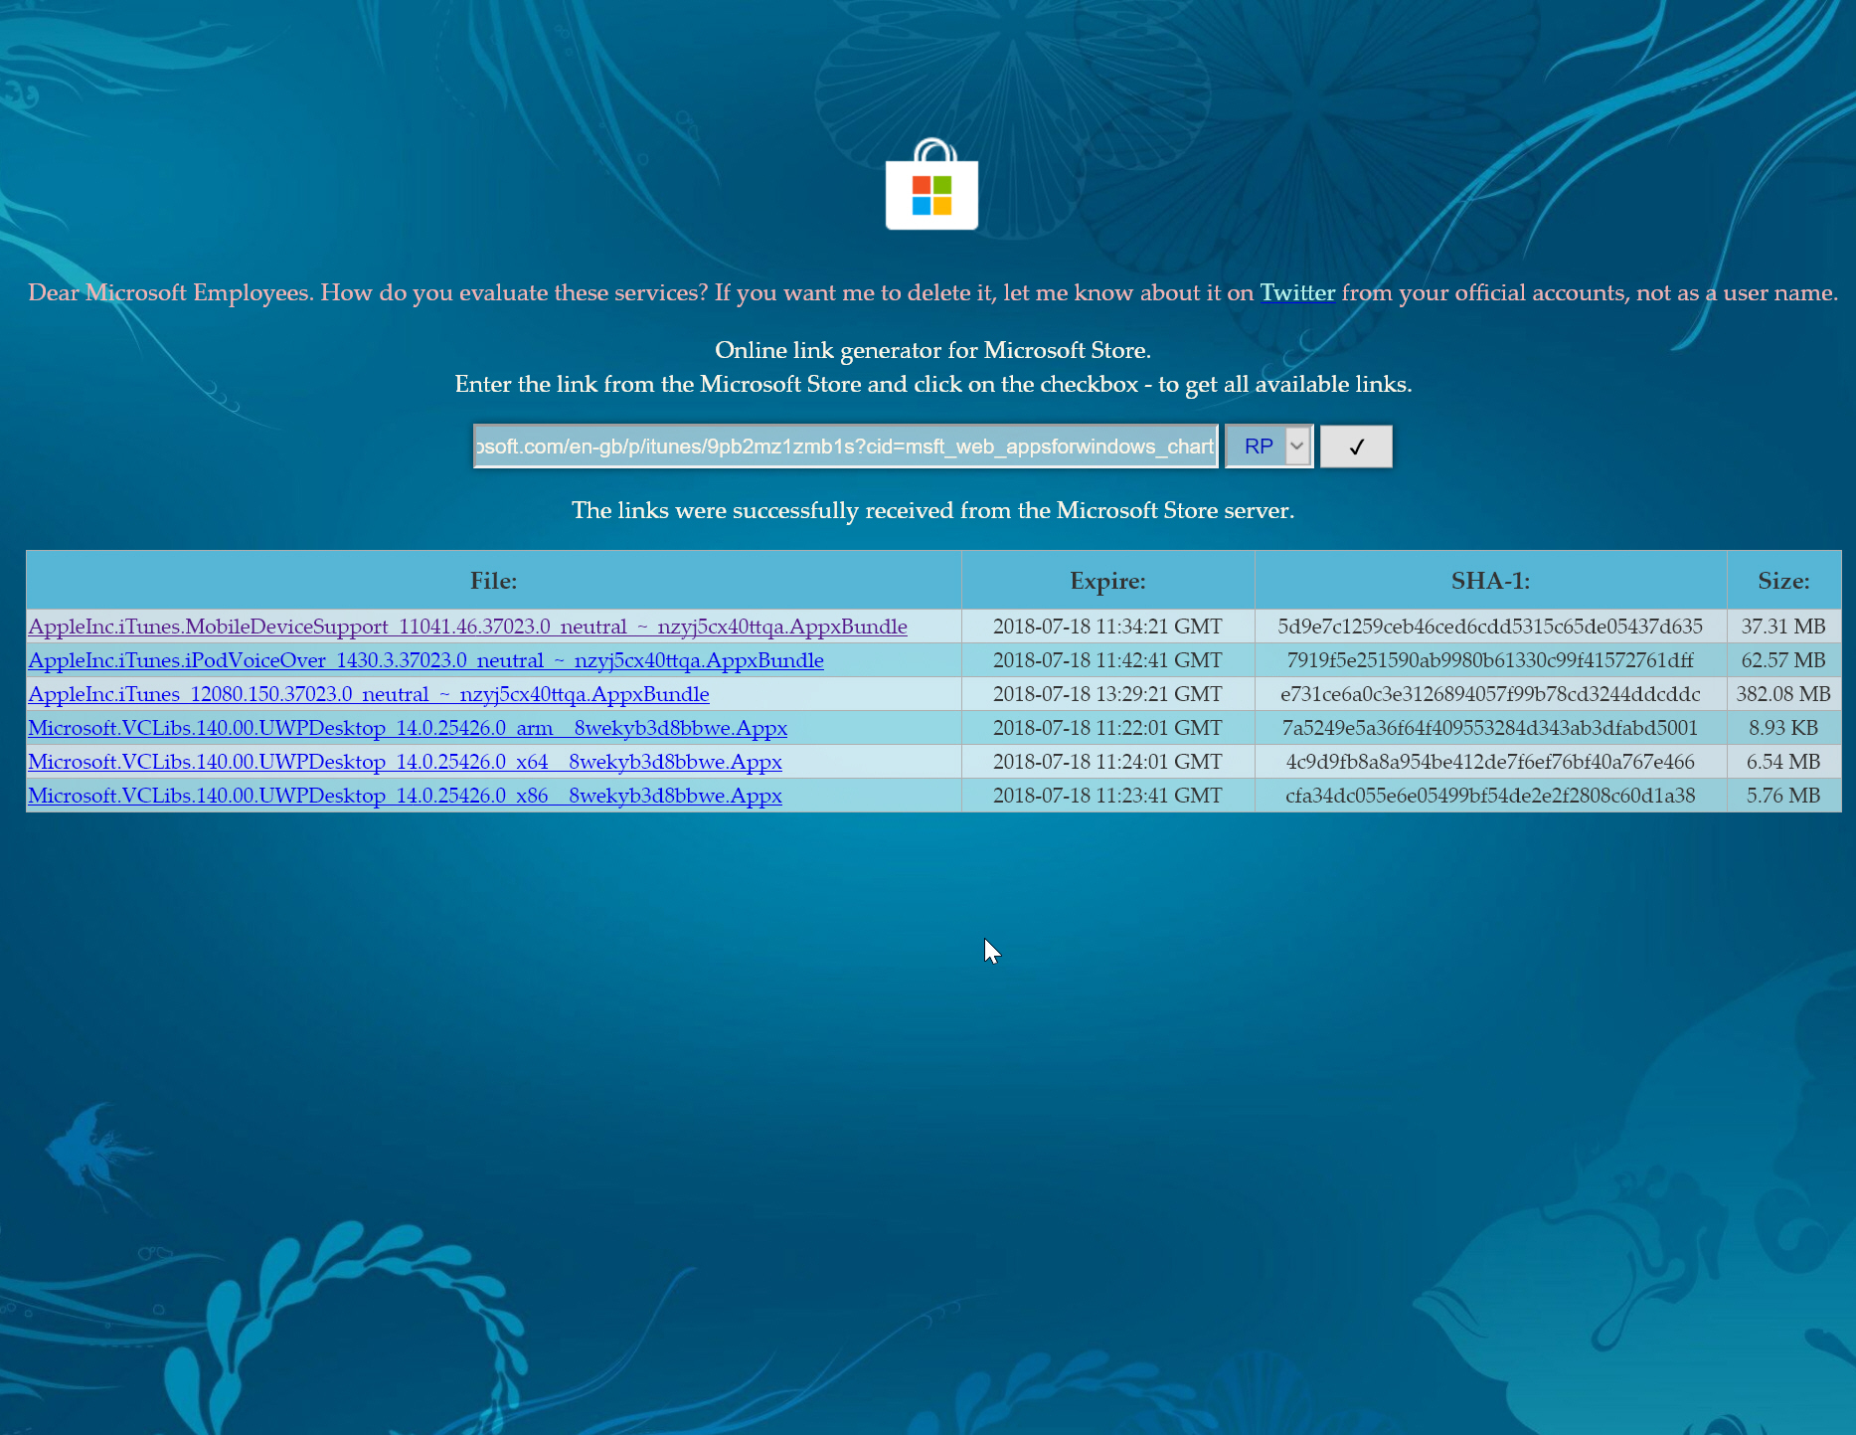
Task: Click expire time 2018-07-18 11:42:41 GMT
Action: [x=1107, y=660]
